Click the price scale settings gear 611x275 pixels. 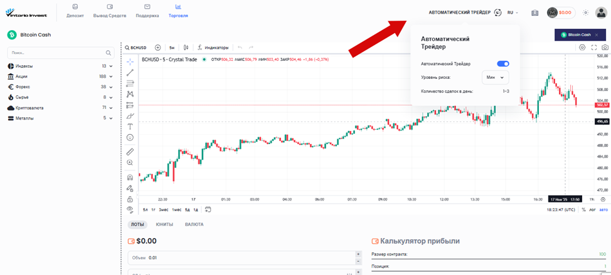click(x=603, y=199)
